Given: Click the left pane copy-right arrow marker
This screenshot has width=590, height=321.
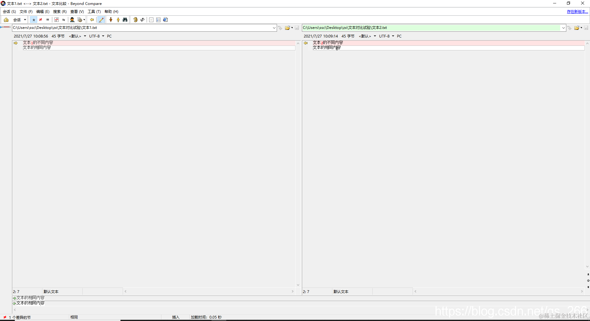Looking at the screenshot, I should coord(16,43).
